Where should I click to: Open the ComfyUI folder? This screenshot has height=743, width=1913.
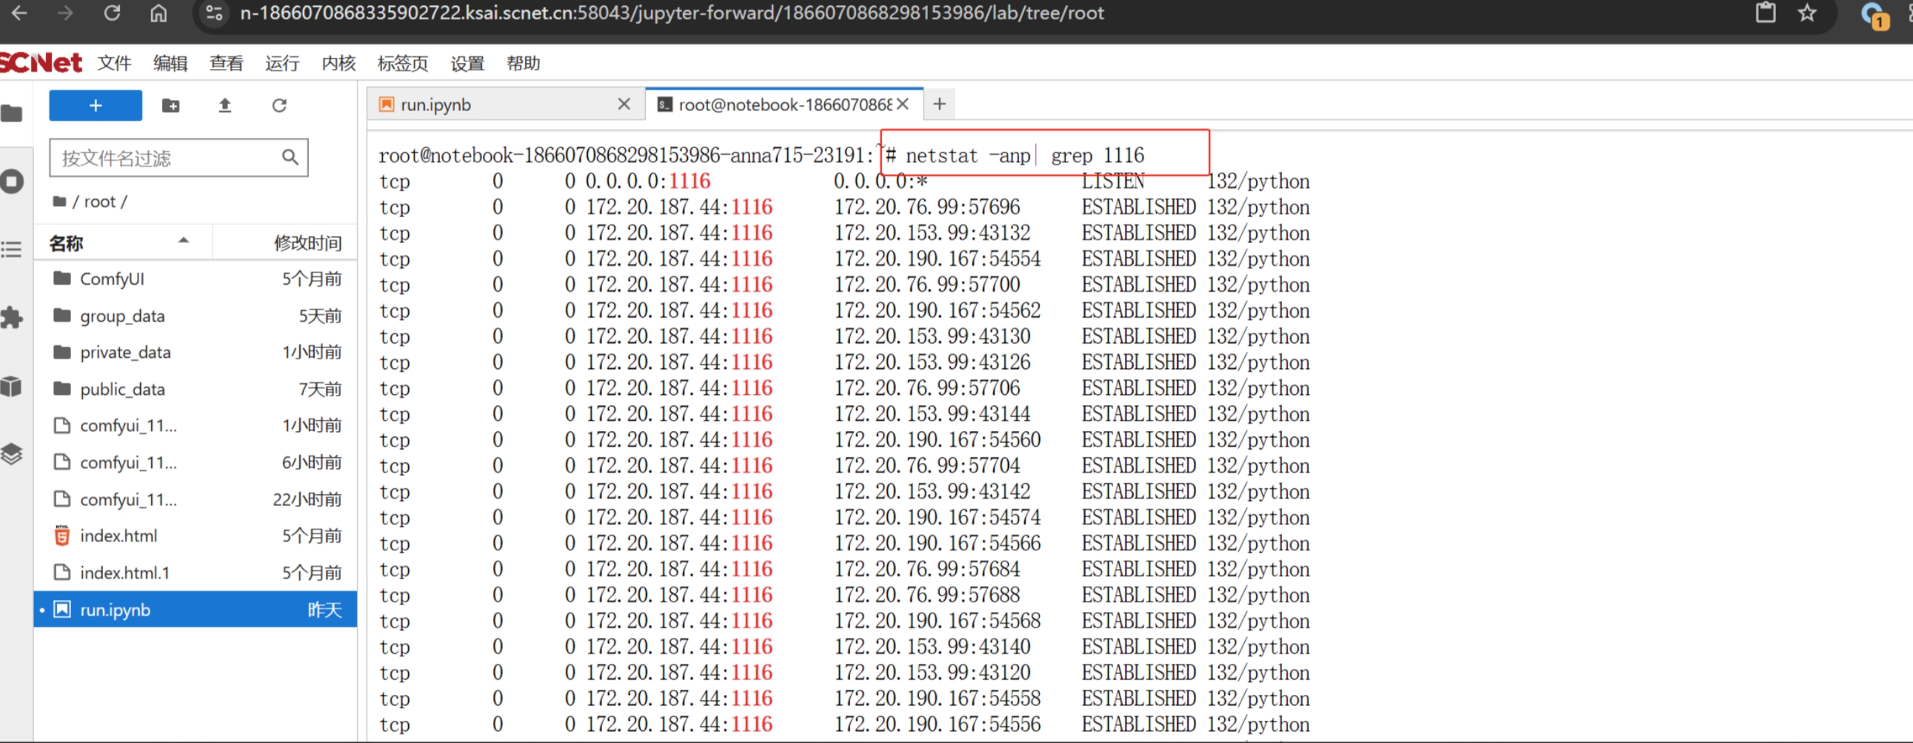112,279
